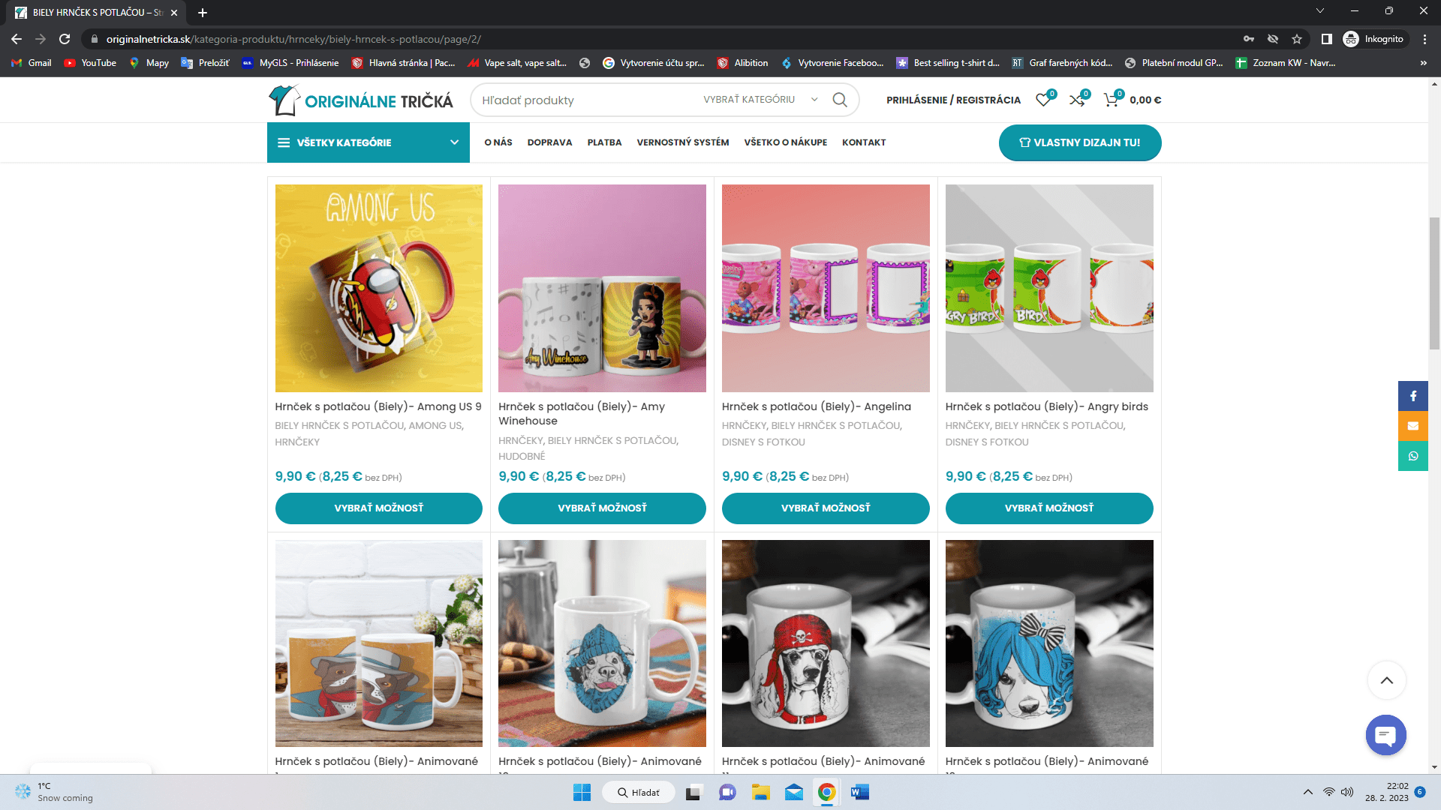Open the Vybrať kategóriu dropdown
The image size is (1441, 810).
760,100
